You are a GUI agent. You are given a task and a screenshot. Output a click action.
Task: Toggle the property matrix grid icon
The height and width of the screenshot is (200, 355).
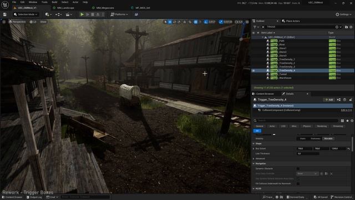(x=343, y=121)
